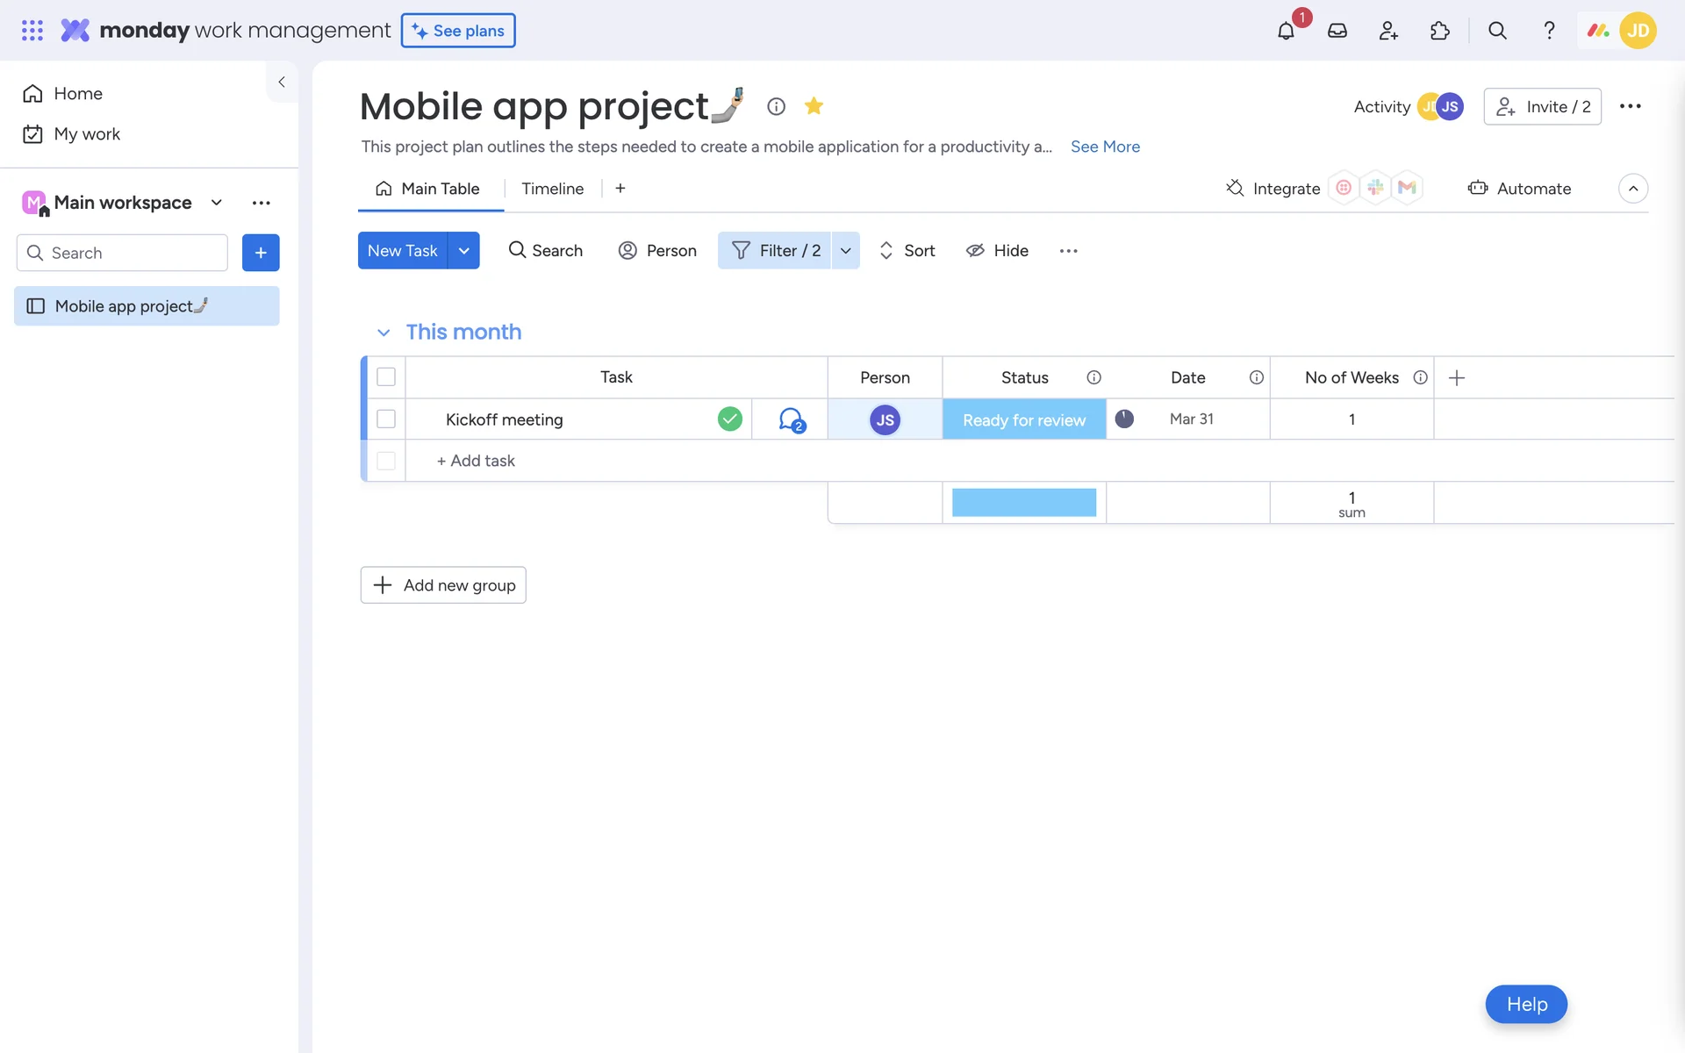Click the add column plus icon
The width and height of the screenshot is (1685, 1053).
(1457, 377)
